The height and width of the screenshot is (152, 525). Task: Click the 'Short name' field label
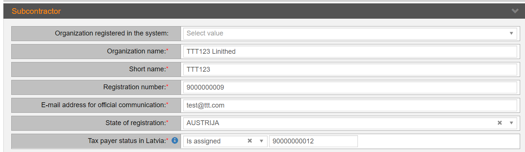pyautogui.click(x=147, y=69)
